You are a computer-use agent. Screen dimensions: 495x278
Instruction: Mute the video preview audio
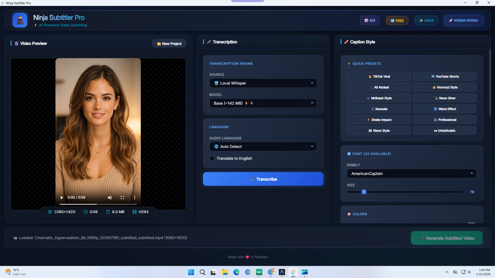110,197
